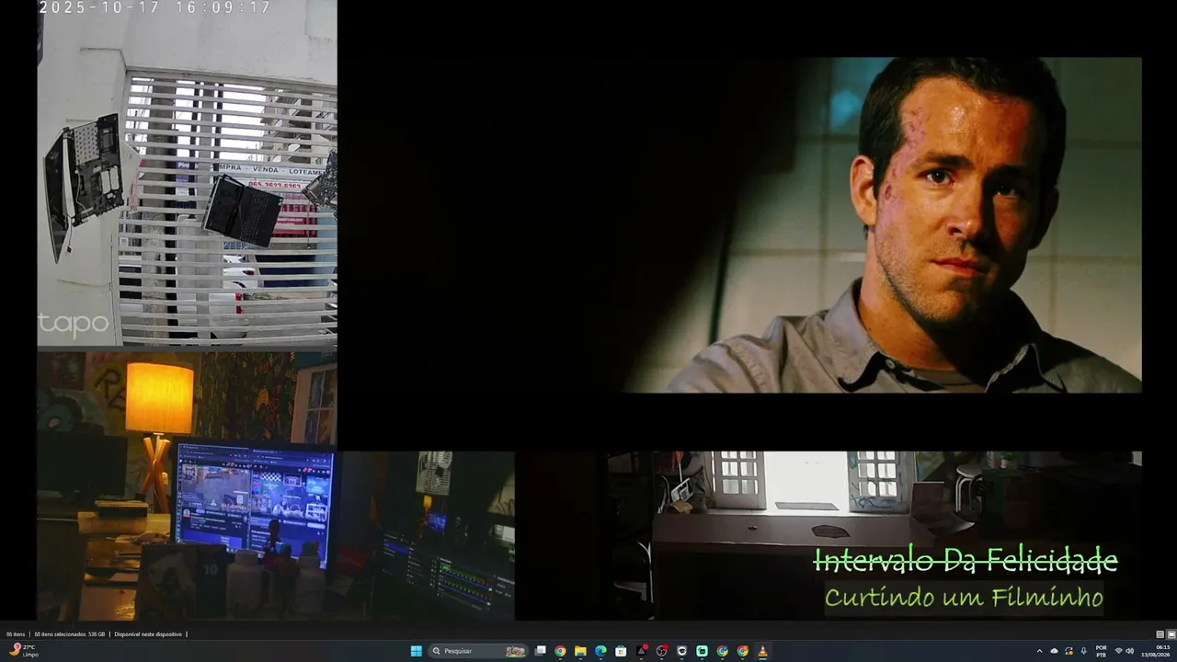
Task: Launch Microsoft Edge from the taskbar
Action: (600, 651)
